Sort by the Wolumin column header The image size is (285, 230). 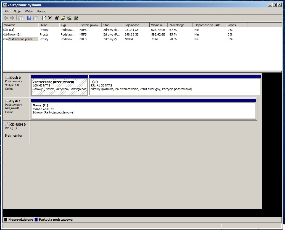[x=20, y=25]
